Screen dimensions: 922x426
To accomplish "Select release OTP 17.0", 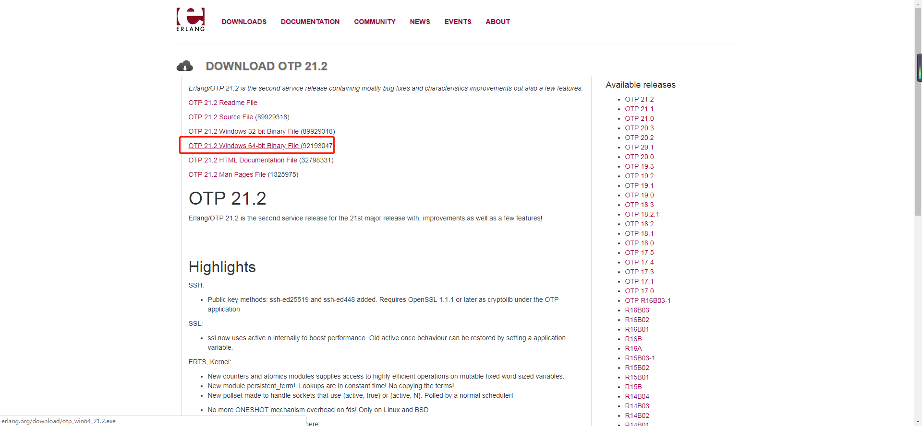I will [x=639, y=291].
